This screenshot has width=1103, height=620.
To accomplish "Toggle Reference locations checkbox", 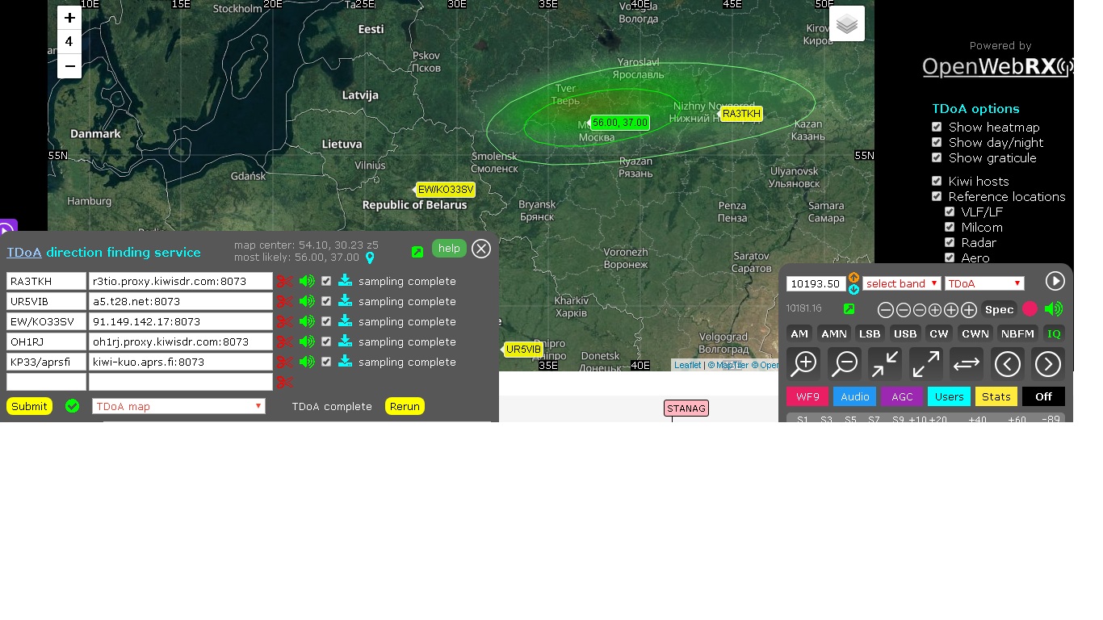I will coord(937,196).
